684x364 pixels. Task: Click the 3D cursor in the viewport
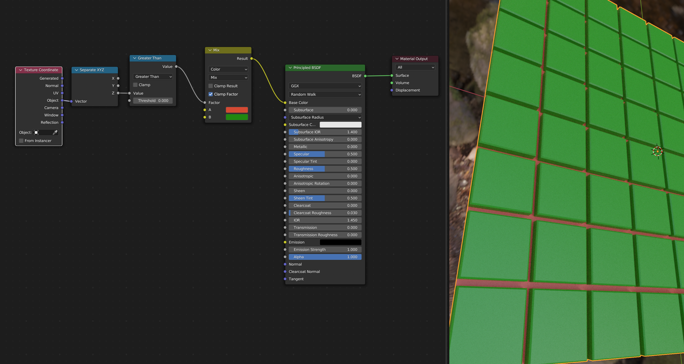(x=657, y=151)
